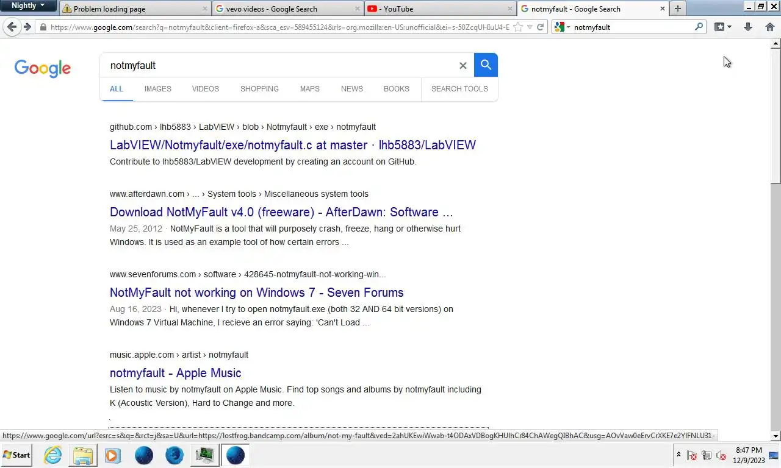Close the notmyfault Google Search tab

tap(663, 9)
